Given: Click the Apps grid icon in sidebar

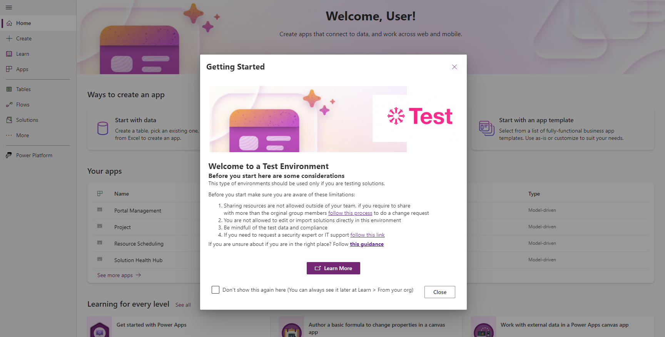Looking at the screenshot, I should pos(9,69).
